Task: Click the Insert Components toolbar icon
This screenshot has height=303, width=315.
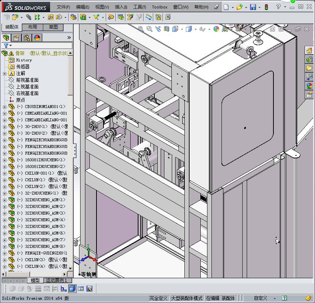Action: (x=15, y=17)
